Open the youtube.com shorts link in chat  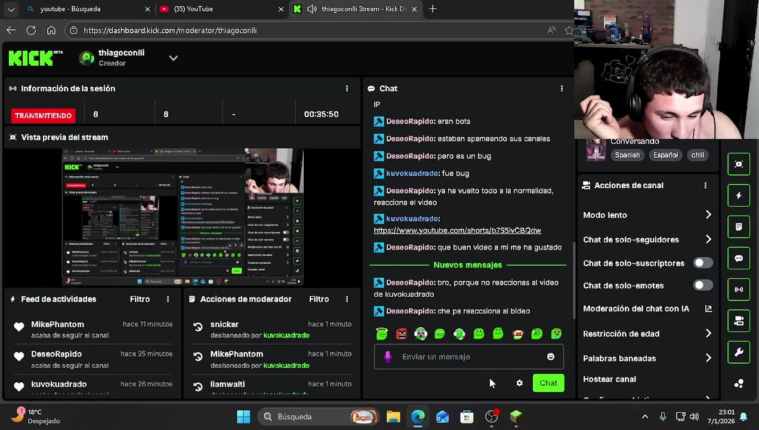coord(457,231)
